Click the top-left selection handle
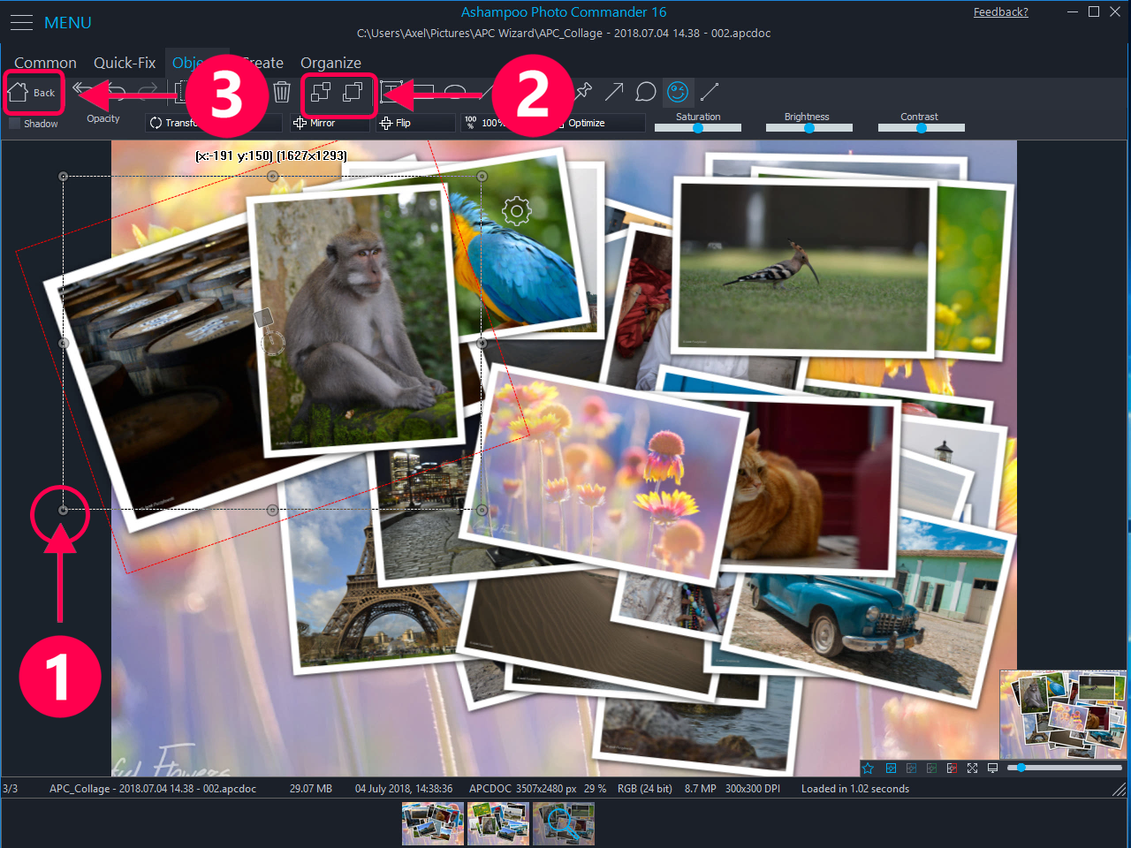Viewport: 1131px width, 848px height. (63, 177)
